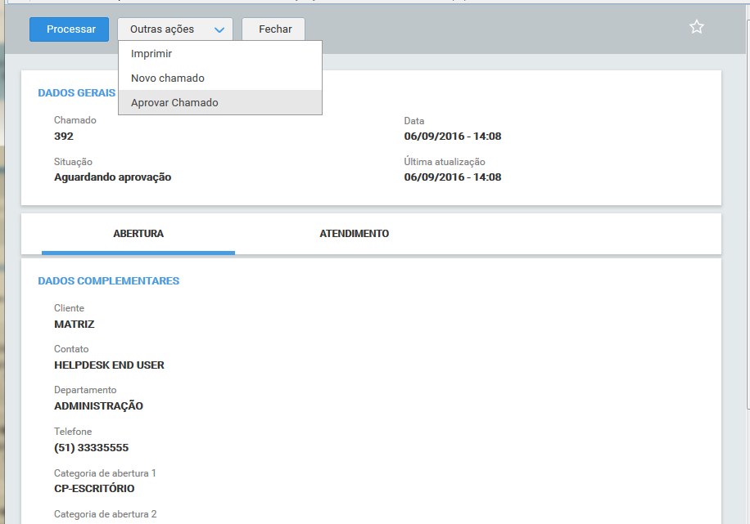Viewport: 750px width, 524px height.
Task: Open the Outras ações dropdown chevron
Action: coord(219,29)
